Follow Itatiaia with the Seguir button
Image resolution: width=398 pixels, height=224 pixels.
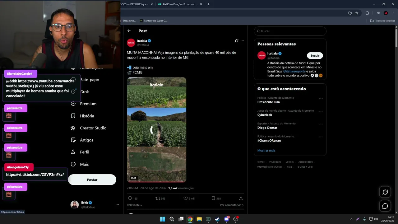[x=315, y=55]
